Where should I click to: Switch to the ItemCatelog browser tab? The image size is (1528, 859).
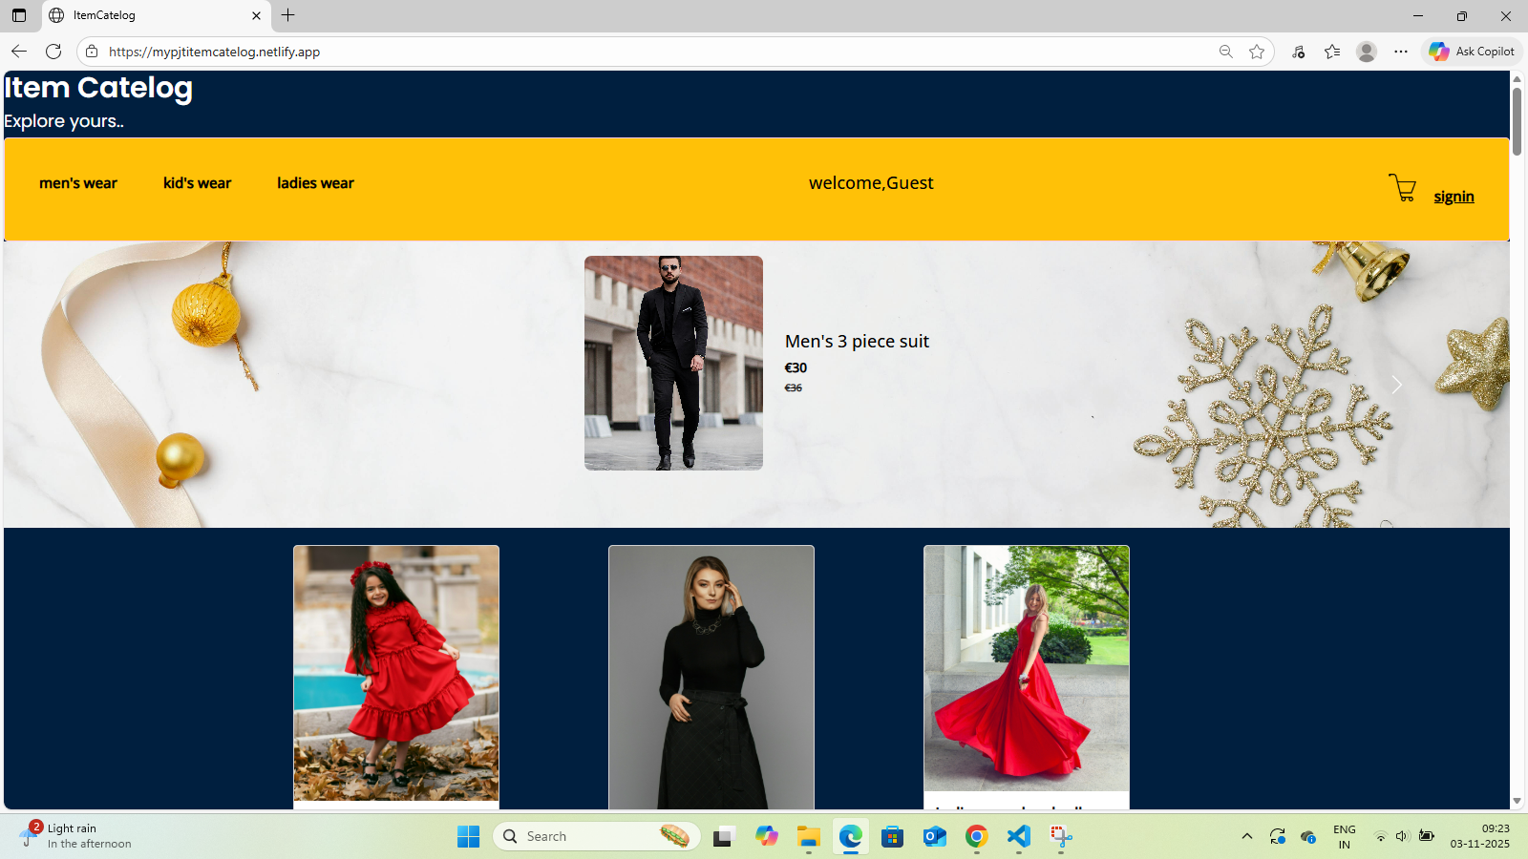134,15
